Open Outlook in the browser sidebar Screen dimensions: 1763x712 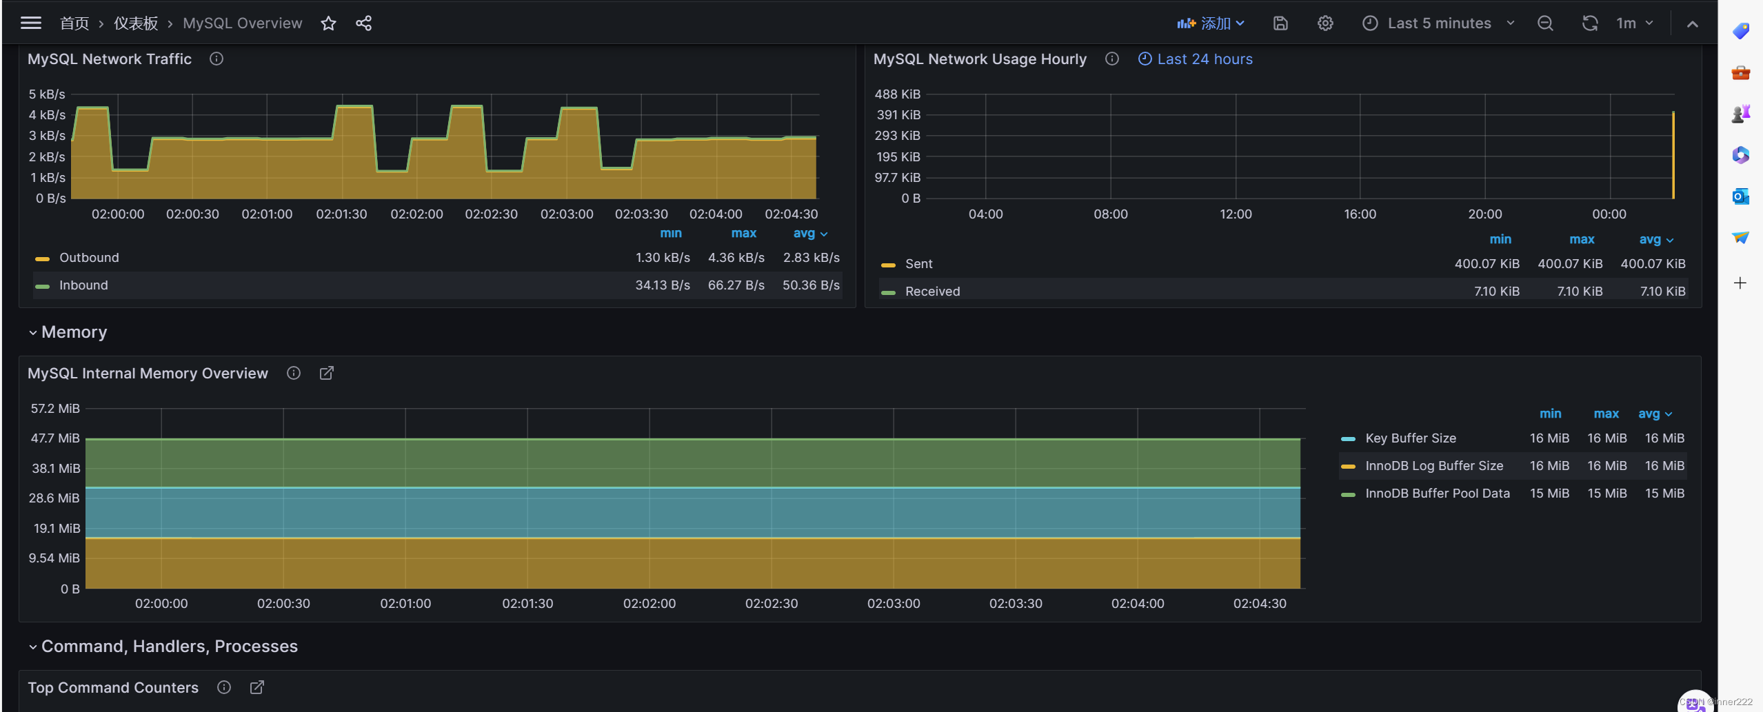coord(1740,196)
